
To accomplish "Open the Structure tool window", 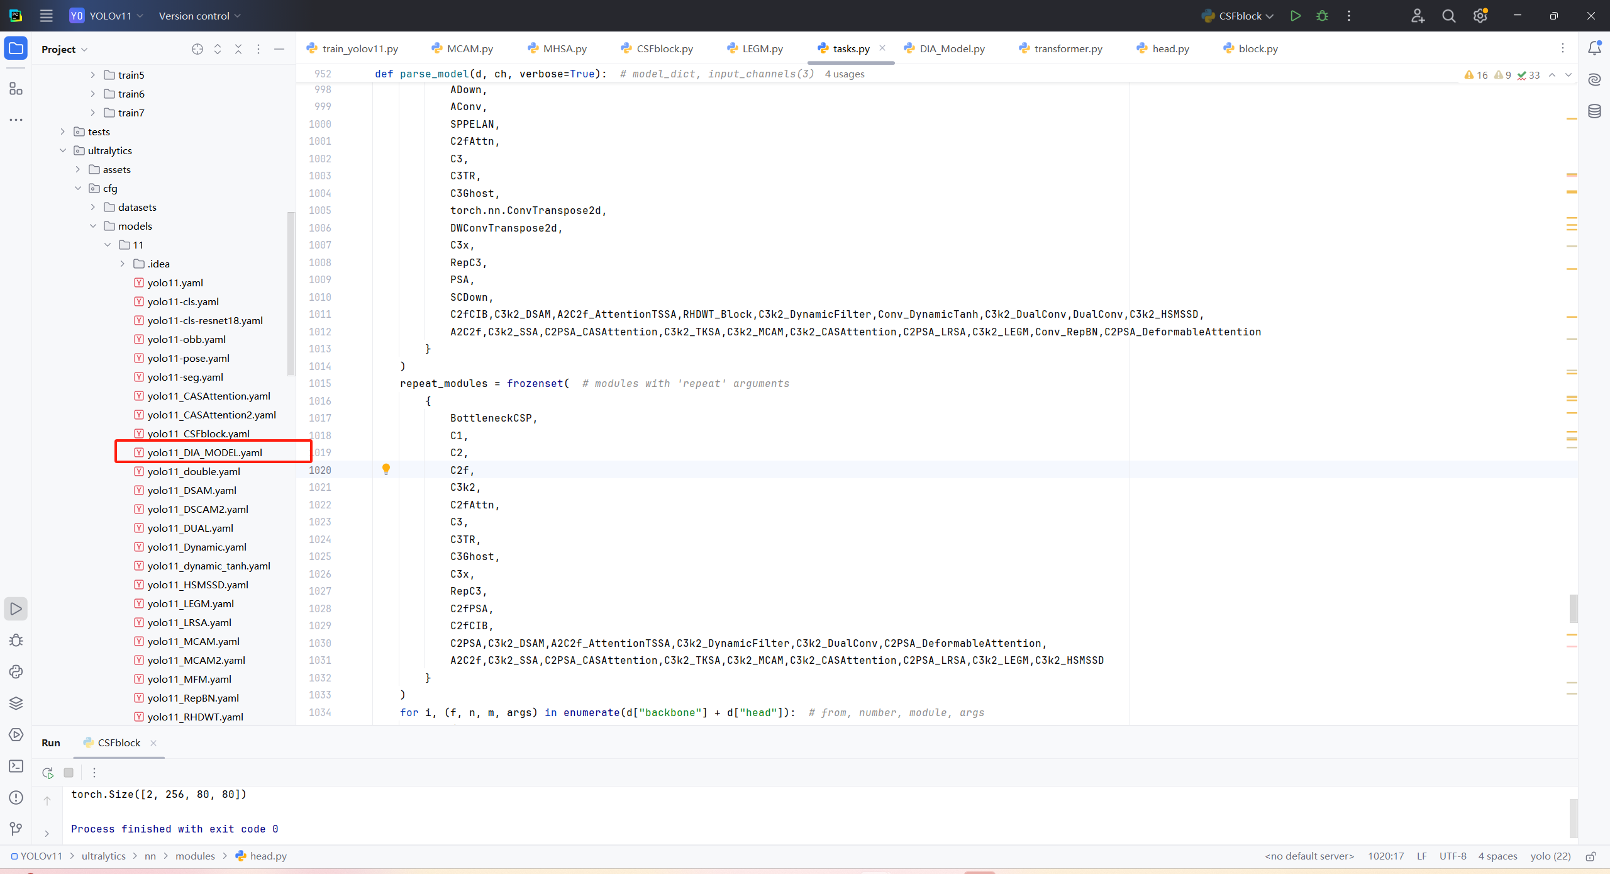I will pos(16,89).
